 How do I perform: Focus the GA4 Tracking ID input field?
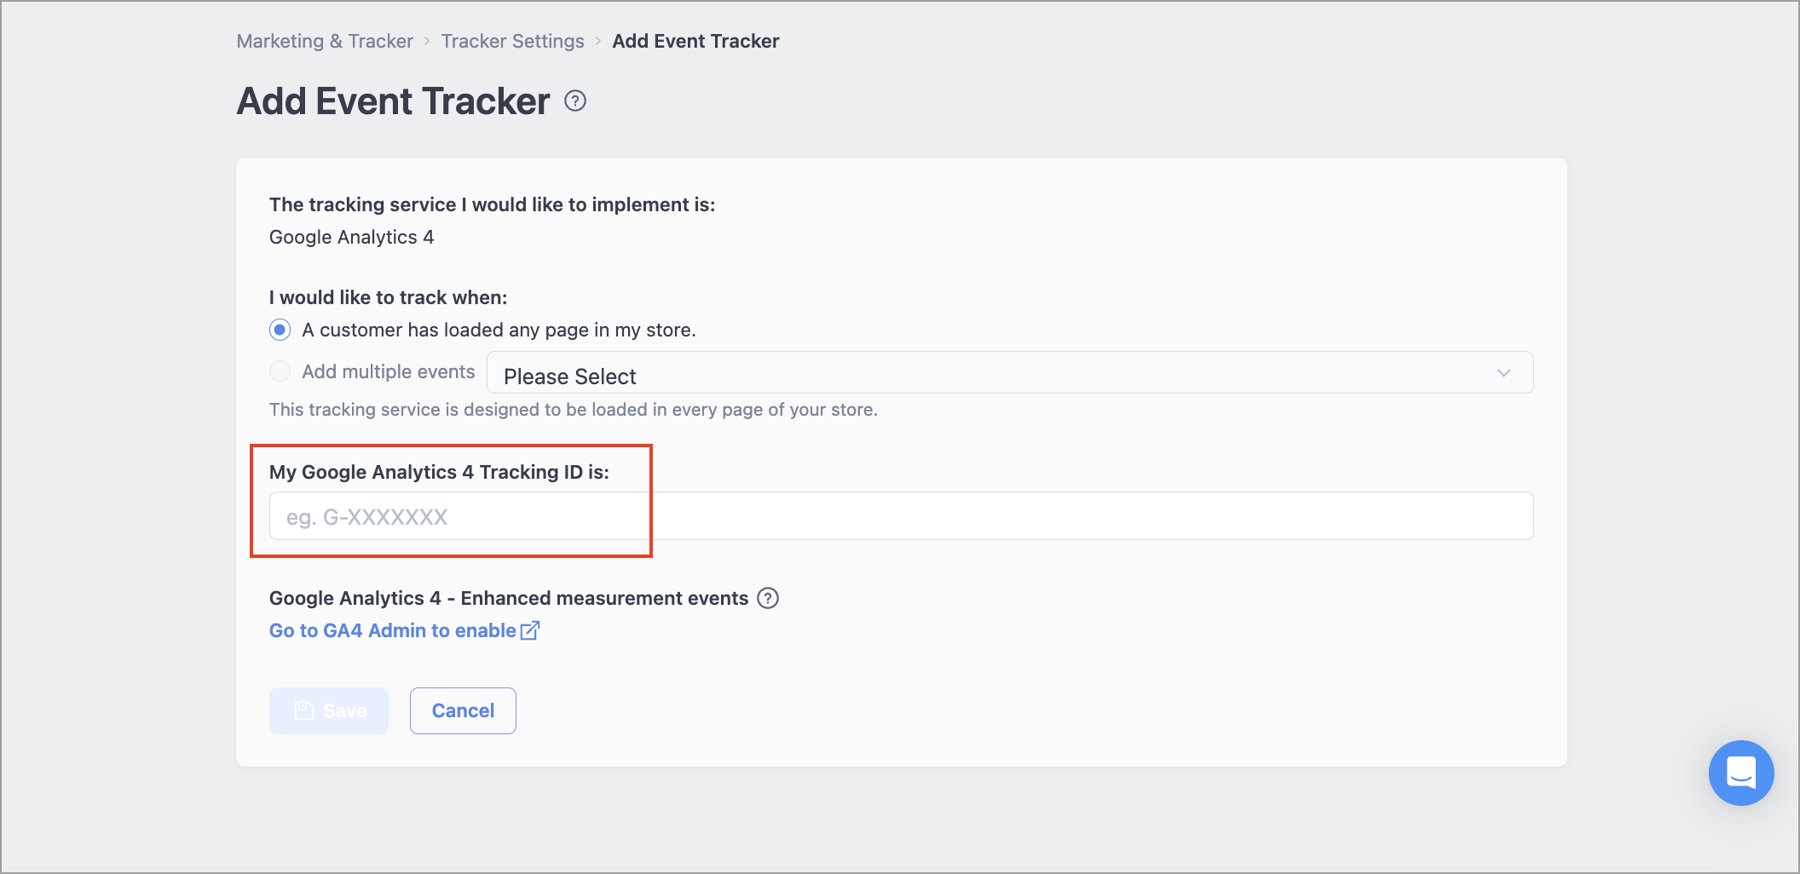click(902, 516)
